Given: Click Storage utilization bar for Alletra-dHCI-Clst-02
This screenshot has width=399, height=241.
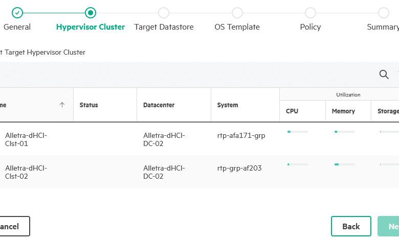Looking at the screenshot, I should (x=389, y=164).
